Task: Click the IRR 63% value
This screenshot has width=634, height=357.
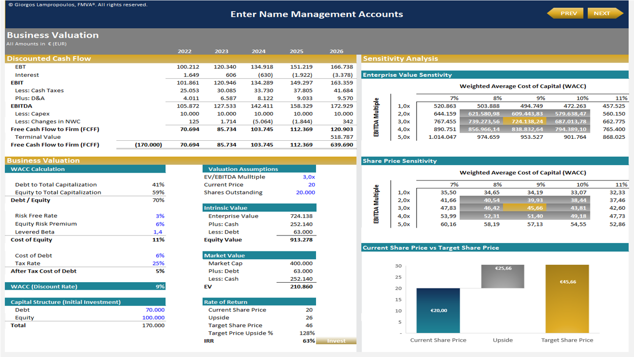Action: tap(309, 341)
